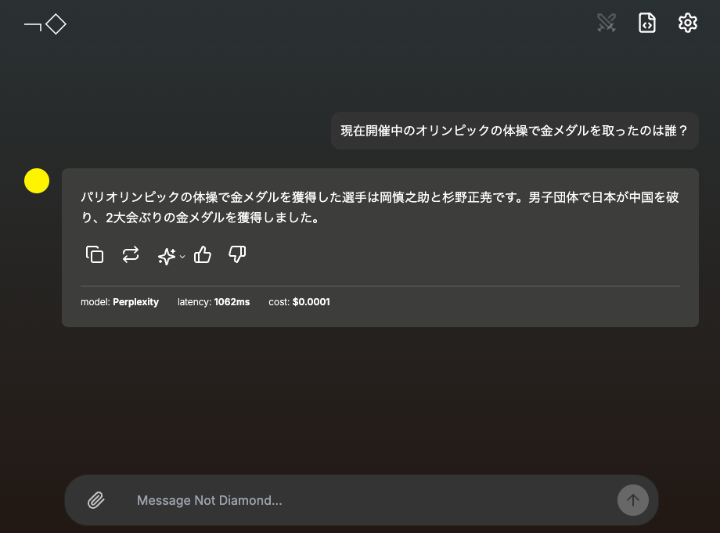Select the yellow circle assistant avatar
Viewport: 720px width, 533px height.
[x=37, y=181]
